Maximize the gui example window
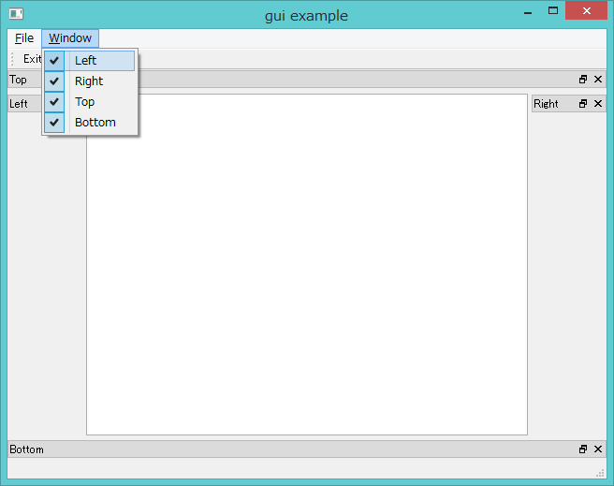Viewport: 614px width, 486px height. tap(553, 11)
